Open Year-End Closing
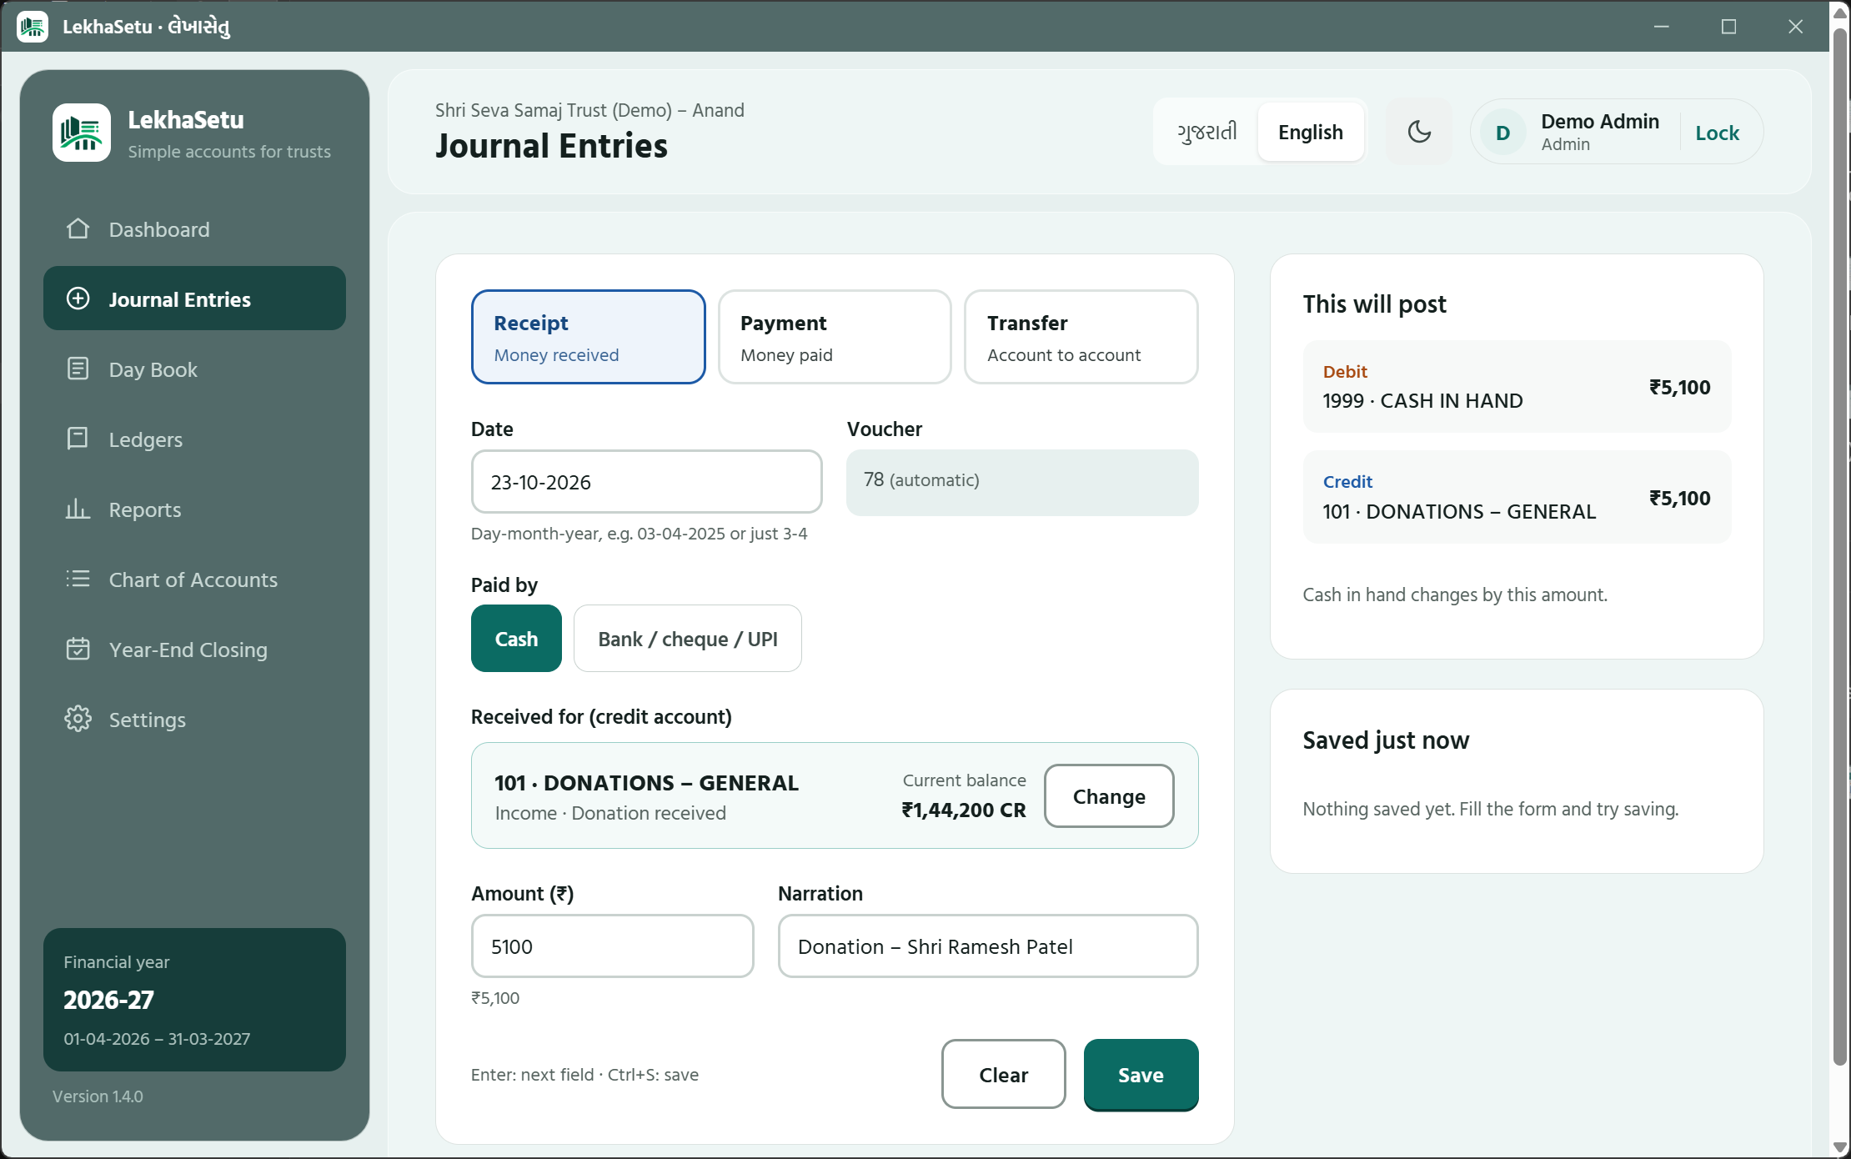 coord(194,649)
